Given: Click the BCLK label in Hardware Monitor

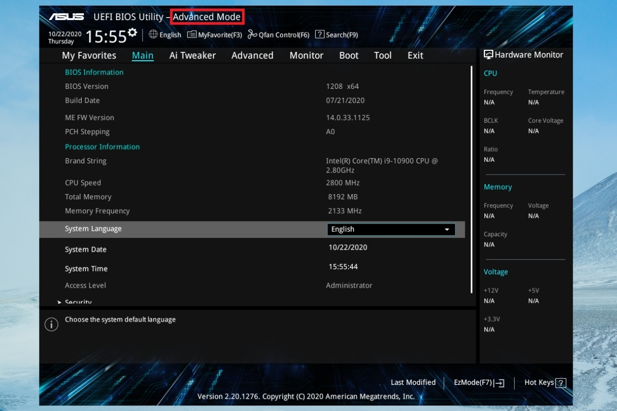Looking at the screenshot, I should tap(491, 120).
